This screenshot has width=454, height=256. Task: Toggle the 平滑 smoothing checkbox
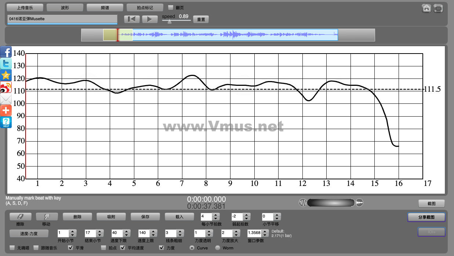[71, 248]
